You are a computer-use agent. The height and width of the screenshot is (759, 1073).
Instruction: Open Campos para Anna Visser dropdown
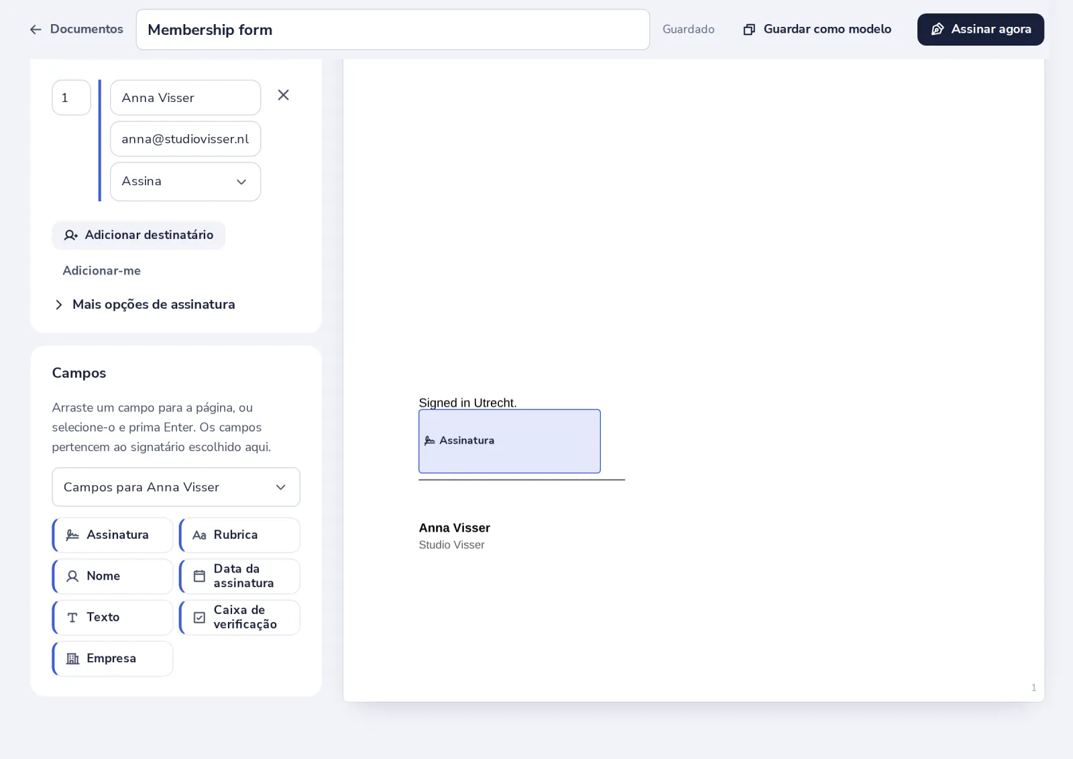(176, 487)
